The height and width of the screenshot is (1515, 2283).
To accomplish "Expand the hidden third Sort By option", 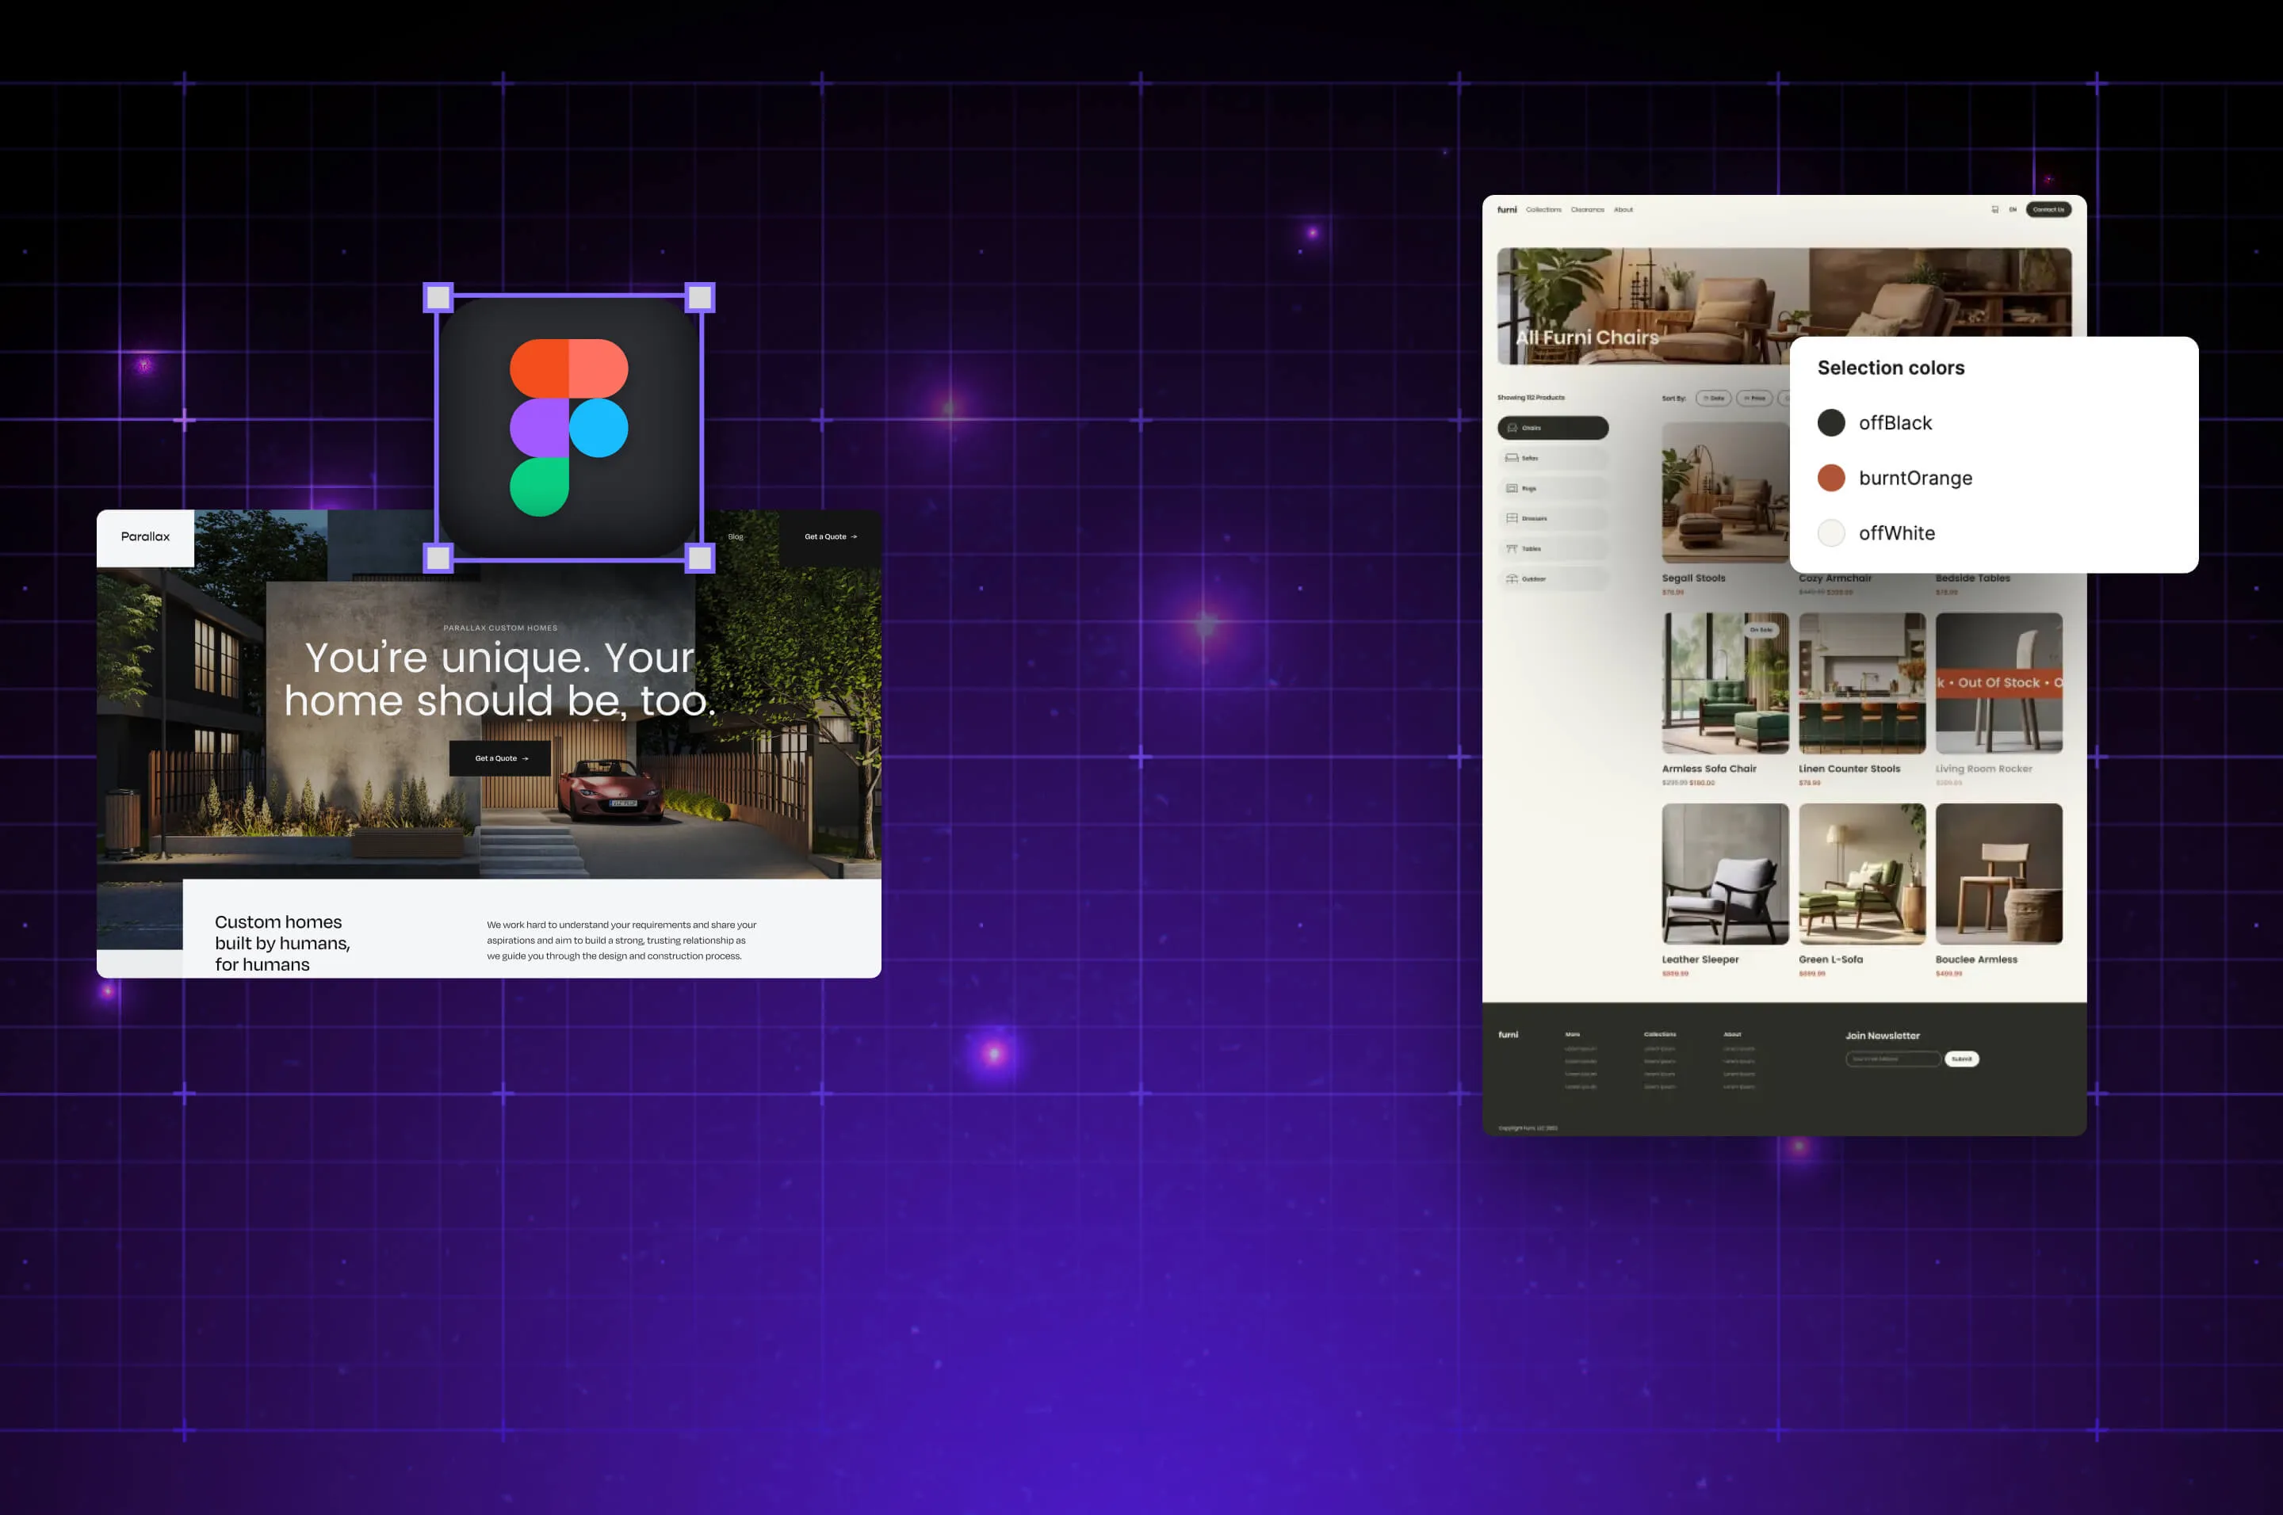I will 1789,398.
